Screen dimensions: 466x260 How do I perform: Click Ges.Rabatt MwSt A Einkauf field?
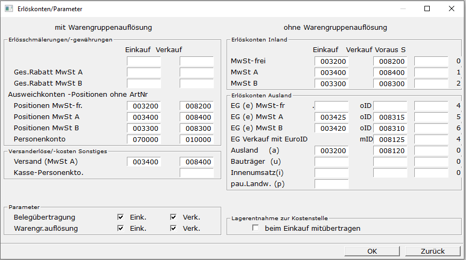[x=143, y=72]
